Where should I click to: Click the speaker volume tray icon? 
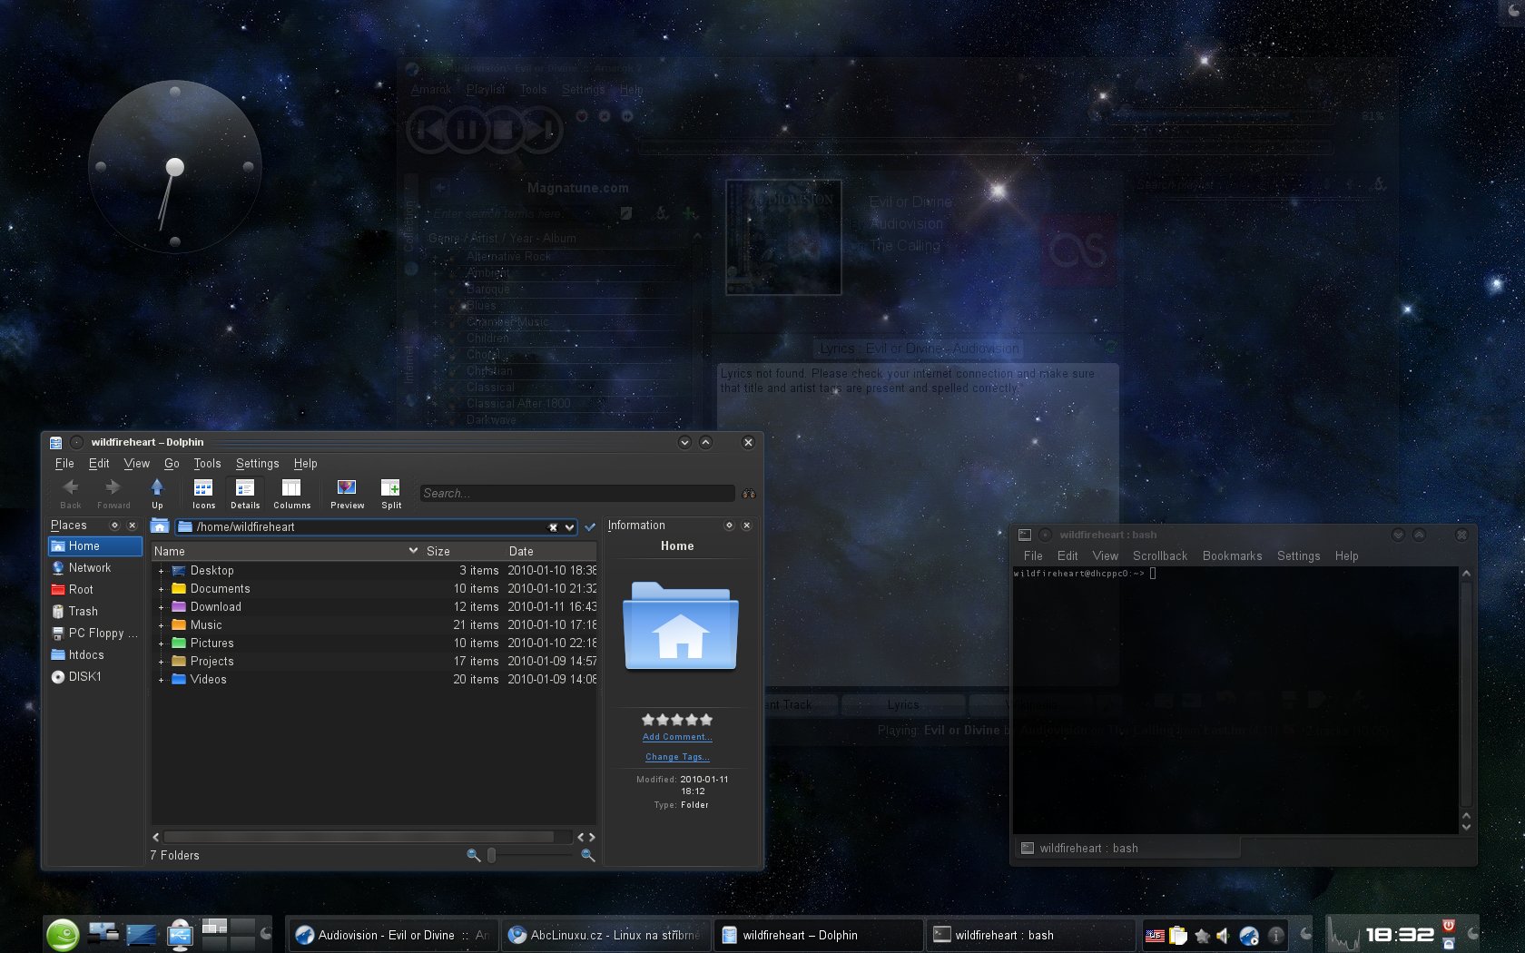coord(1224,936)
